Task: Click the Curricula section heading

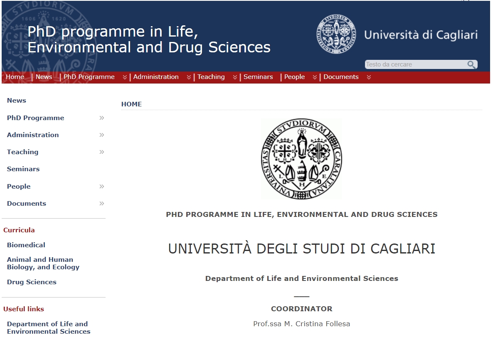Action: coord(19,230)
